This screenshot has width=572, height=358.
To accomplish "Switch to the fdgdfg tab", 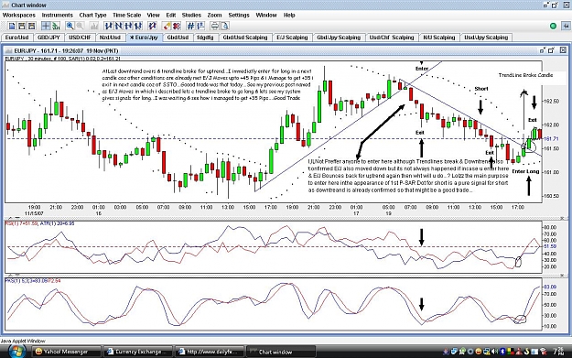I will click(x=205, y=38).
